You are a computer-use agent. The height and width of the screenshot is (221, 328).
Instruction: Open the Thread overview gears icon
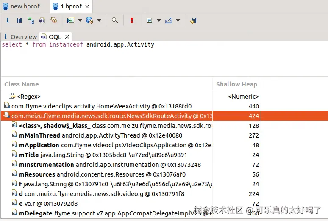[x=53, y=20]
